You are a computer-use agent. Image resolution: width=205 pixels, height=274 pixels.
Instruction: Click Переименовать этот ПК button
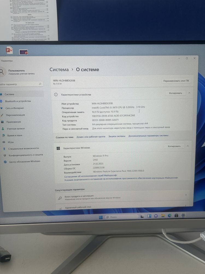coord(176,81)
